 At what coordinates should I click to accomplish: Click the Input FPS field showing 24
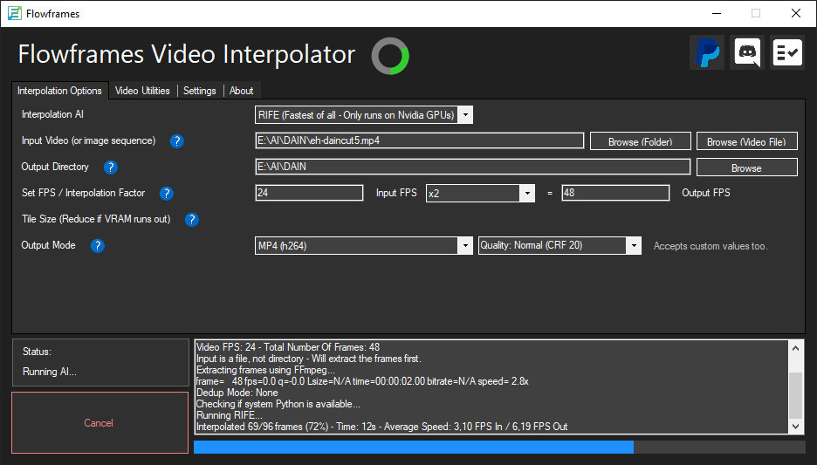310,193
